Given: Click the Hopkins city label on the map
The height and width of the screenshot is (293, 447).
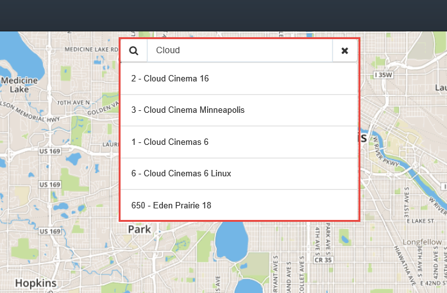Looking at the screenshot, I should [x=36, y=283].
